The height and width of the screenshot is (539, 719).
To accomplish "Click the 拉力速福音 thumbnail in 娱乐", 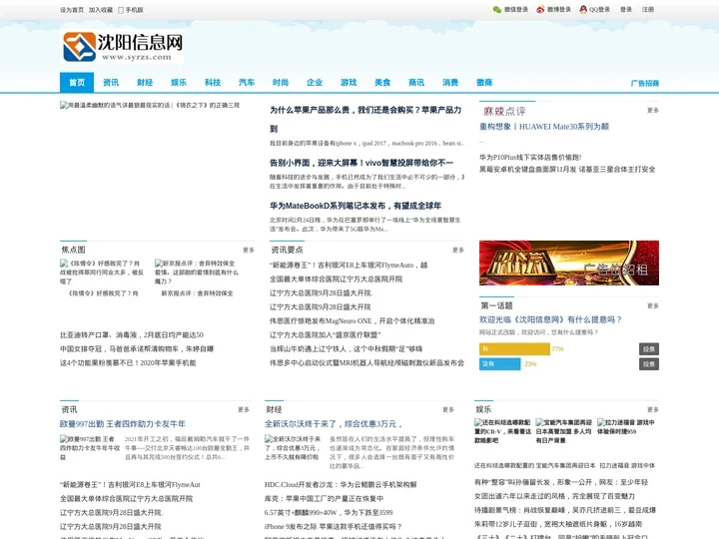I will [x=626, y=427].
